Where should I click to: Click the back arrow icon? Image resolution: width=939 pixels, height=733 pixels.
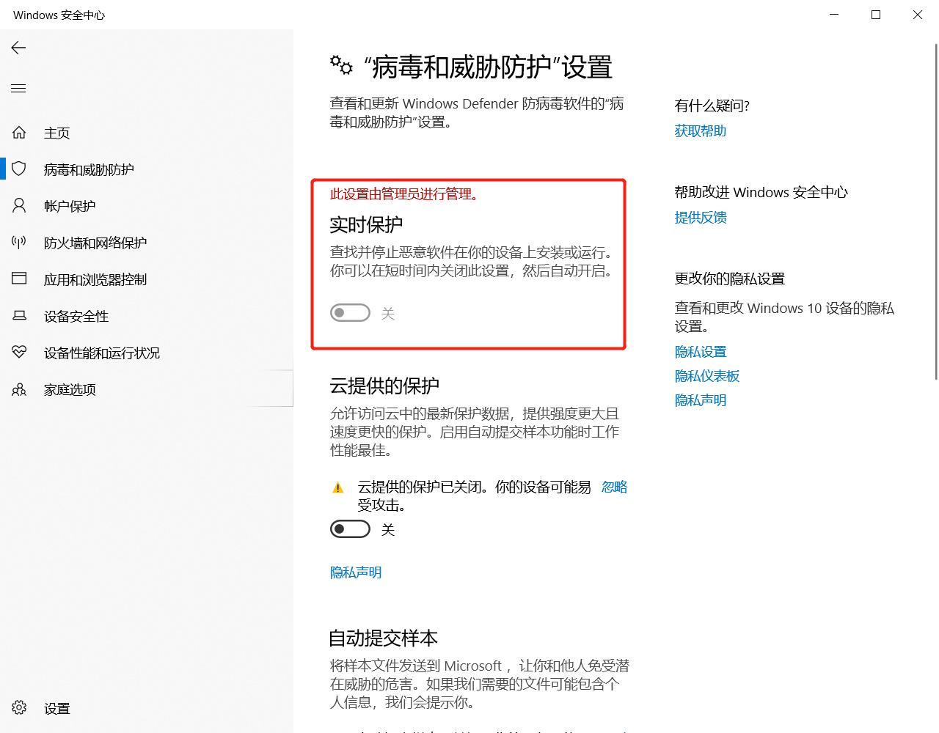pyautogui.click(x=18, y=48)
